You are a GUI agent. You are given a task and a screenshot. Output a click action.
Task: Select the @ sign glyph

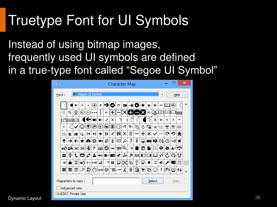pyautogui.click(x=106, y=170)
